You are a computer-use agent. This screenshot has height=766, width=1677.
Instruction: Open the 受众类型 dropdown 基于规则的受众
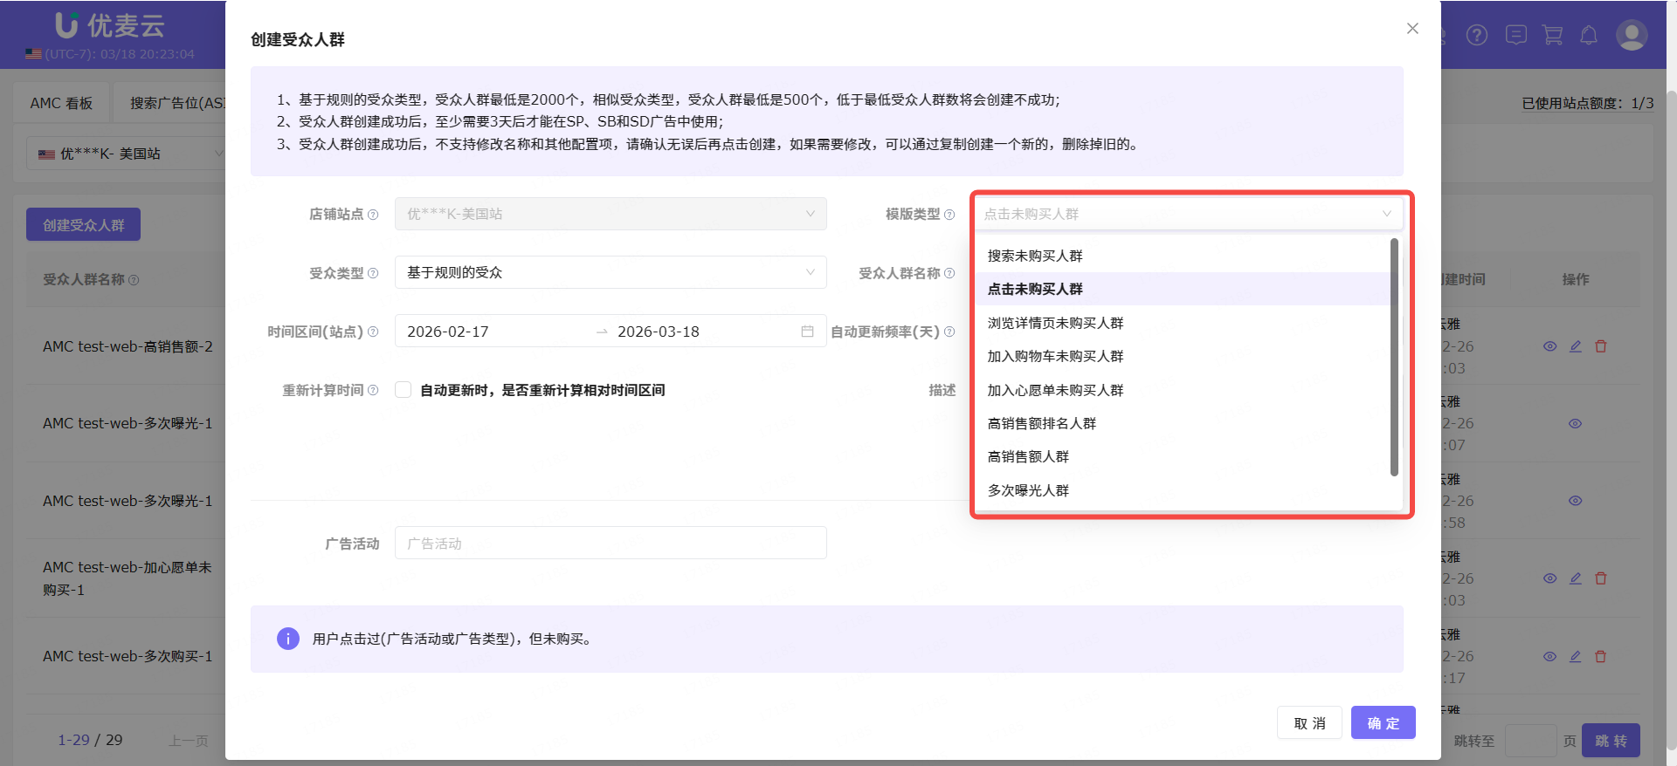611,272
